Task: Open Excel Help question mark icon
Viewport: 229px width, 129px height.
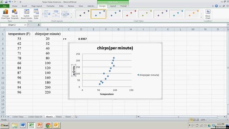Action: pos(216,6)
